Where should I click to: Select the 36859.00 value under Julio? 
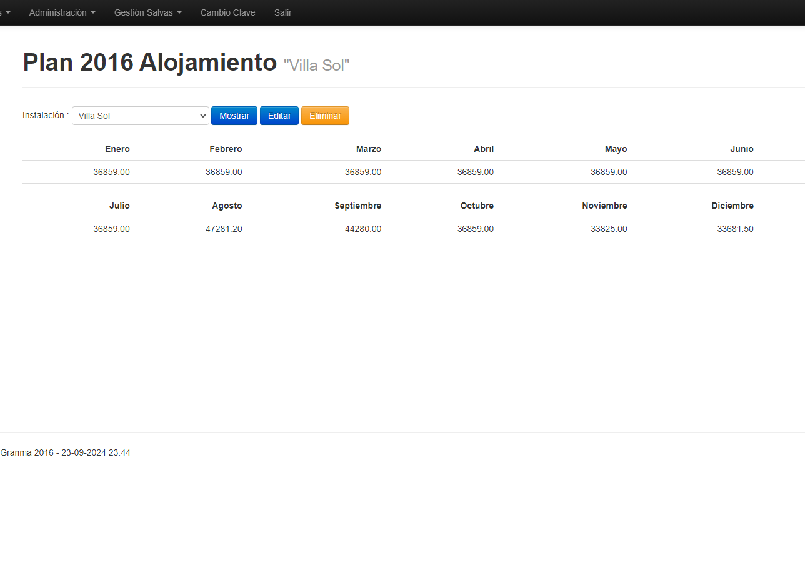click(x=112, y=229)
